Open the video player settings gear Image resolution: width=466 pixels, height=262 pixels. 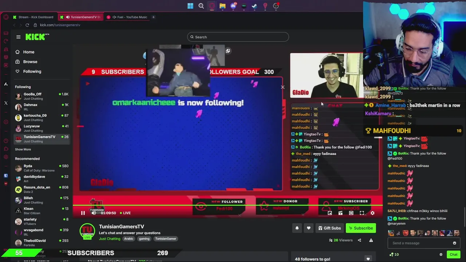pyautogui.click(x=372, y=213)
